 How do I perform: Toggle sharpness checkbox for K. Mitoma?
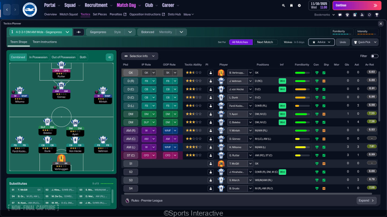324,147
